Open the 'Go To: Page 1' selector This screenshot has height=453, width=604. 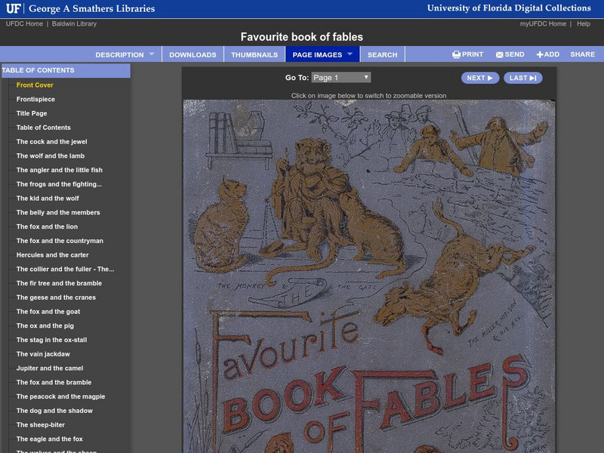[341, 79]
